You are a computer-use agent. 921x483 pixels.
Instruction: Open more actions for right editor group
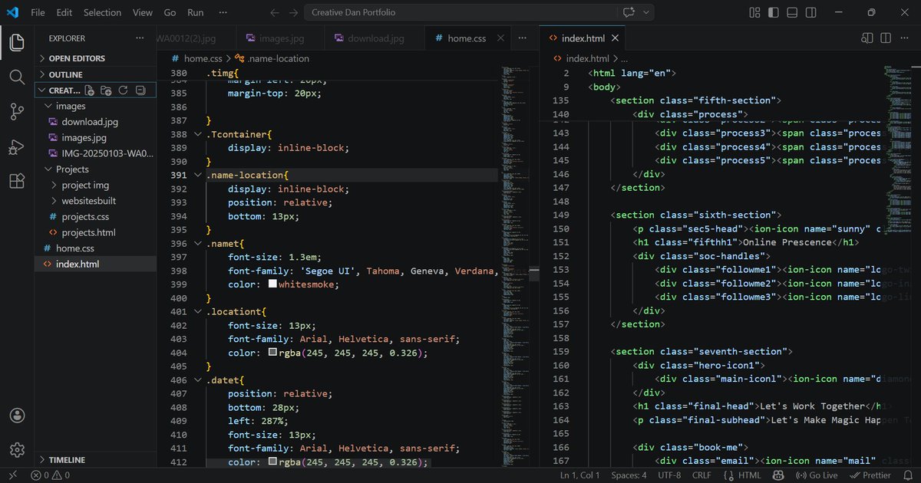click(x=904, y=38)
